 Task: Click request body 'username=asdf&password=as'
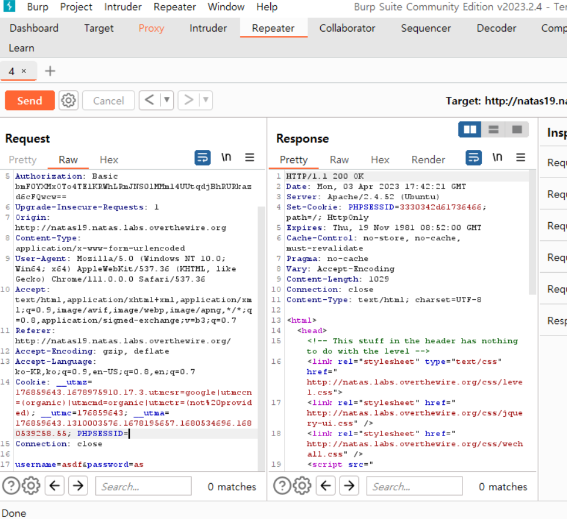tap(79, 464)
